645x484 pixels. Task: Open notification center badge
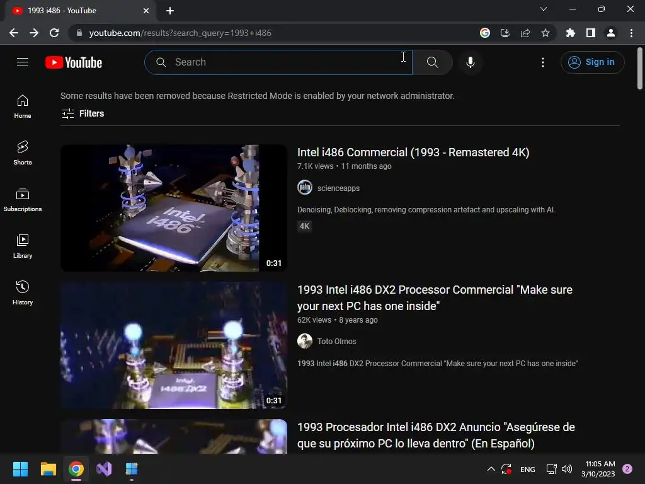point(627,469)
